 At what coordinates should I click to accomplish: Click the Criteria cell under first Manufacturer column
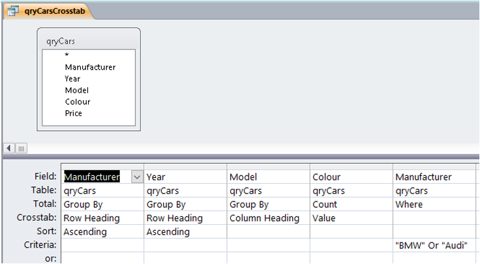[102, 245]
